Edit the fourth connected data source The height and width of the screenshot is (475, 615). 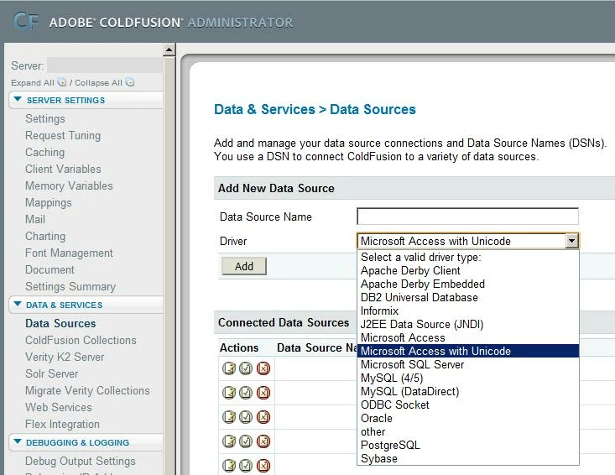click(x=229, y=441)
